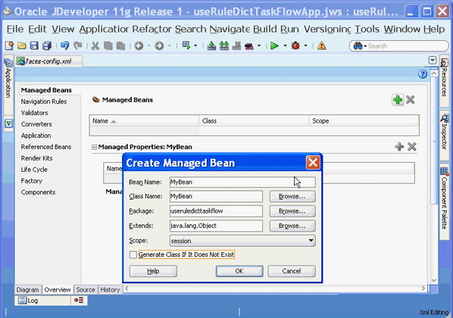The height and width of the screenshot is (318, 453).
Task: Click the Undo toolbar icon
Action: [64, 45]
